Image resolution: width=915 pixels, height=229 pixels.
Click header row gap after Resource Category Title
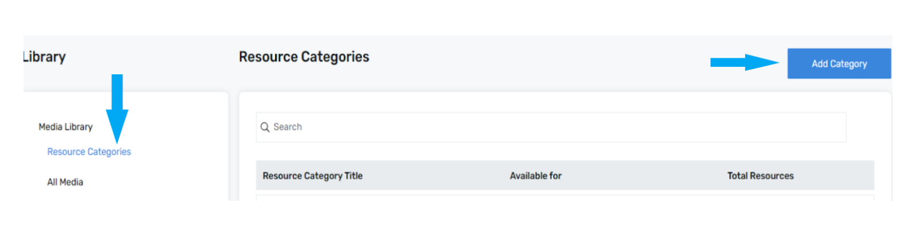pyautogui.click(x=436, y=176)
